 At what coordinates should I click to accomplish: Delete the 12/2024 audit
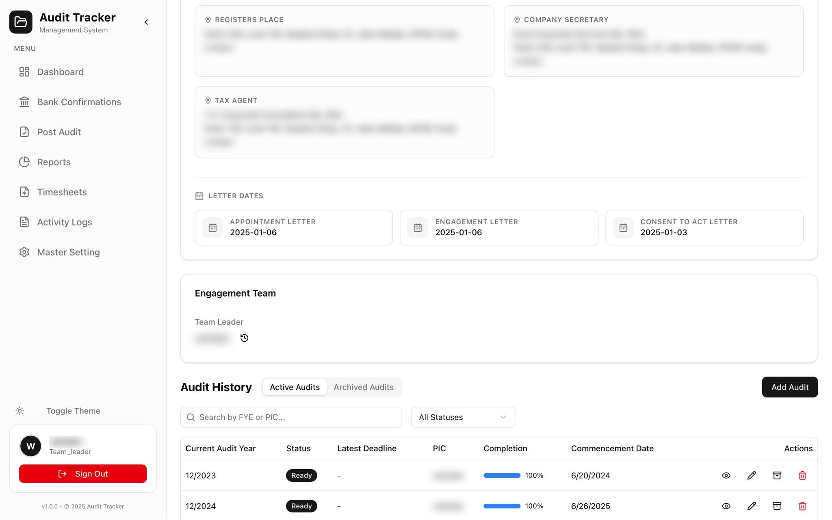802,506
